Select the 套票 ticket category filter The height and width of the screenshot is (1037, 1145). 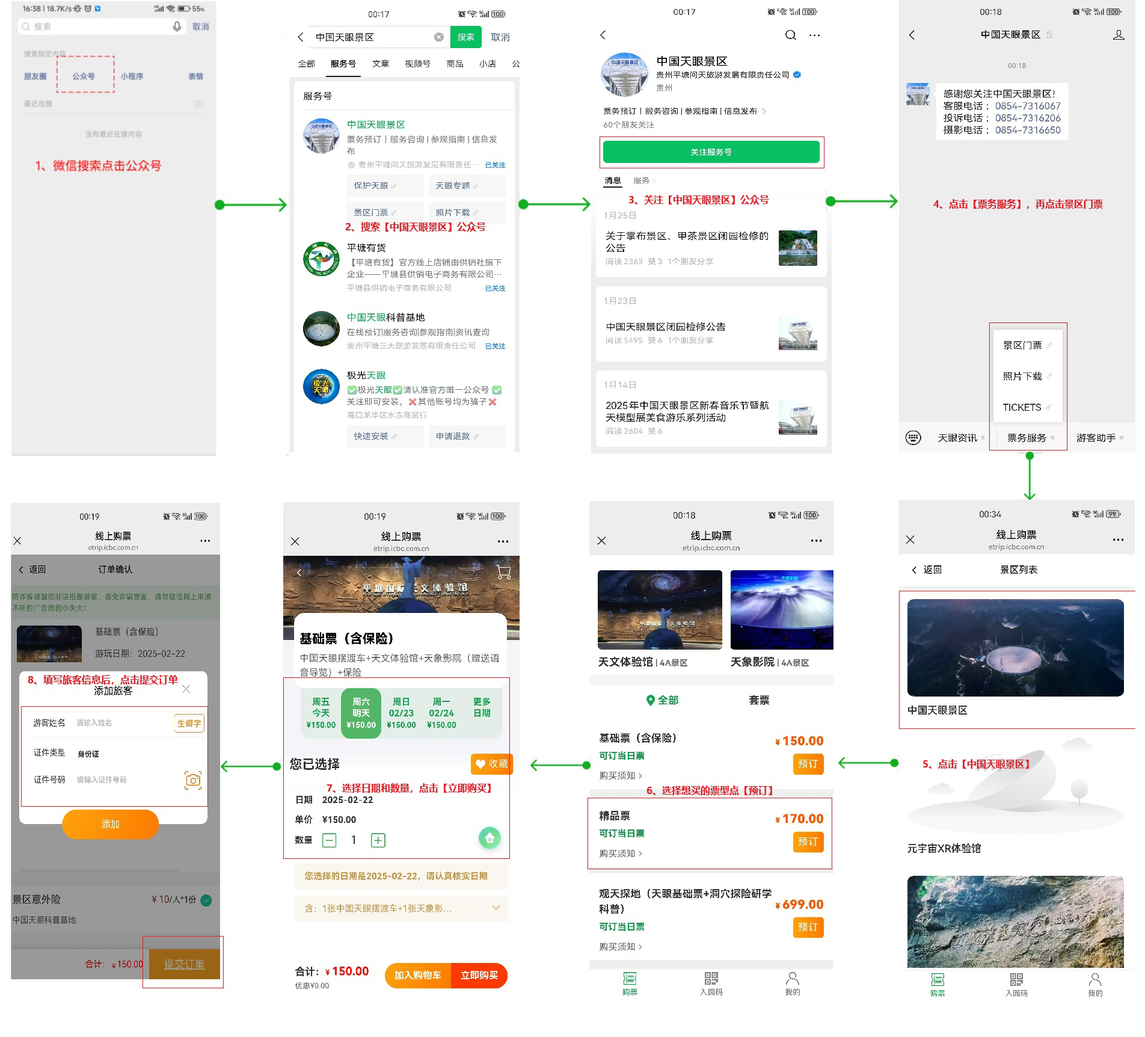pos(759,700)
